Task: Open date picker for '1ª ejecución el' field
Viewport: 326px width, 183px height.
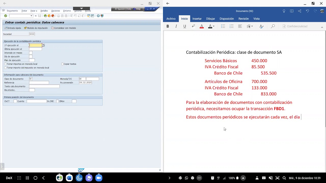Action: point(43,45)
